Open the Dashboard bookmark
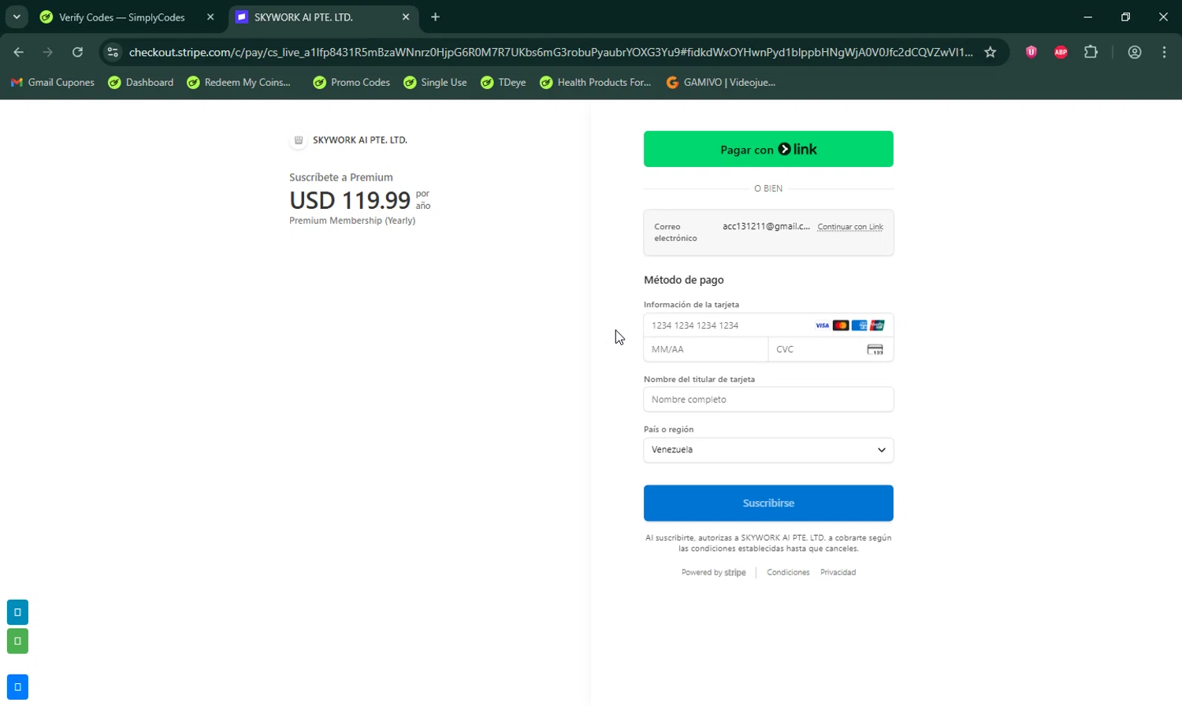Viewport: 1182px width, 706px height. pos(140,82)
